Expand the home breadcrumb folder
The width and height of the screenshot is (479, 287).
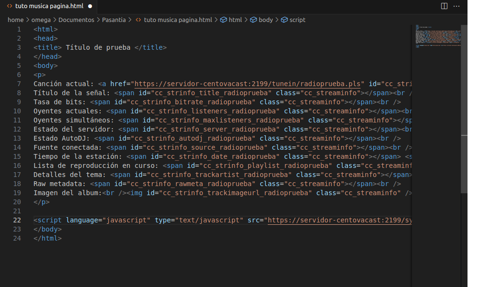15,20
